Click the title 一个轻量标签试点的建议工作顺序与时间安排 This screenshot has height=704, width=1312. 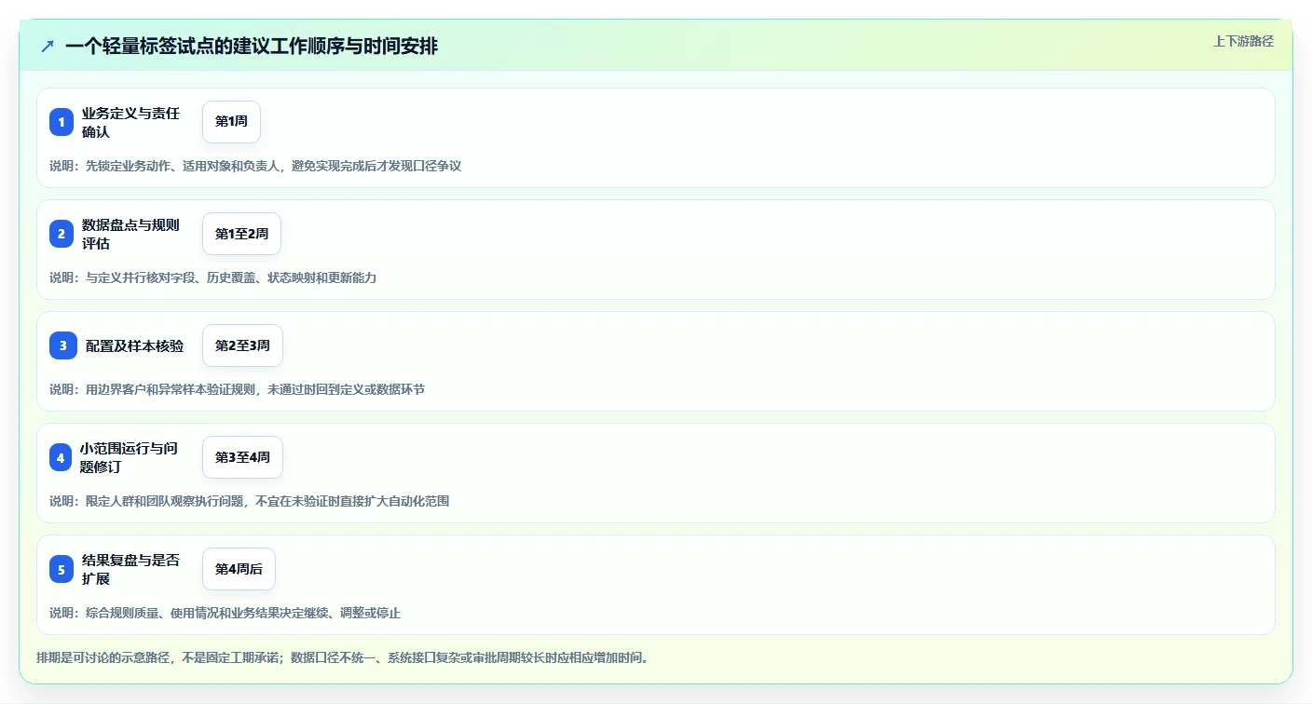point(252,47)
